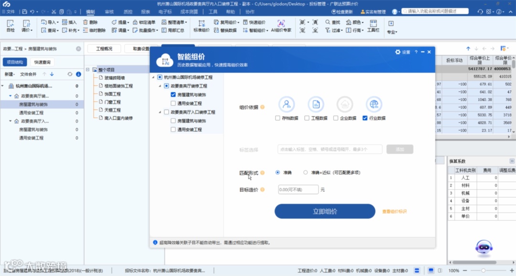Click the robot assistant icon
Viewport: 516px width, 276px height.
[484, 248]
